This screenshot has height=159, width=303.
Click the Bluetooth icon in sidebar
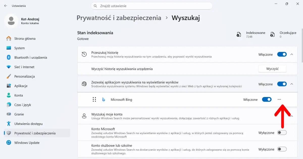(x=9, y=57)
